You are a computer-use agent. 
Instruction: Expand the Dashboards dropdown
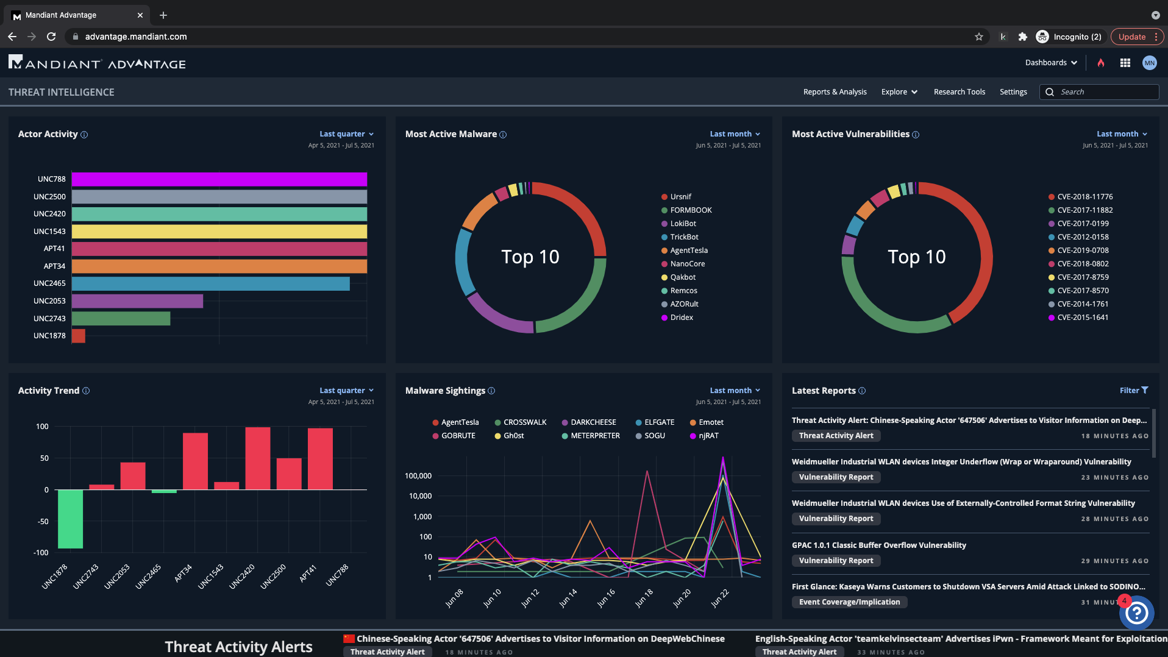(x=1051, y=63)
